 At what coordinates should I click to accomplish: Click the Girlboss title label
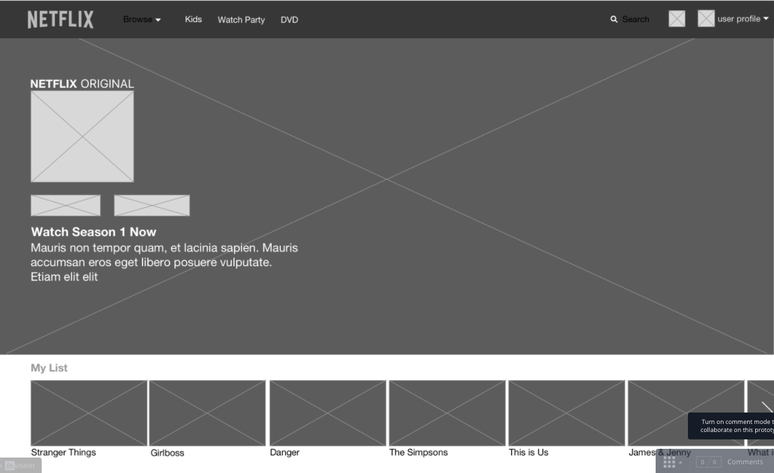click(167, 453)
